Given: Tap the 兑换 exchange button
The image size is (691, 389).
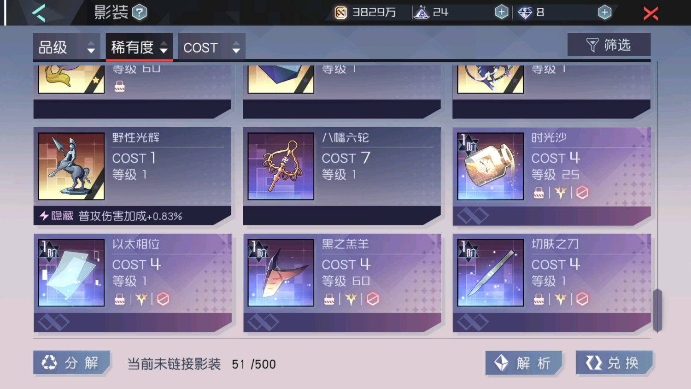Looking at the screenshot, I should point(615,363).
